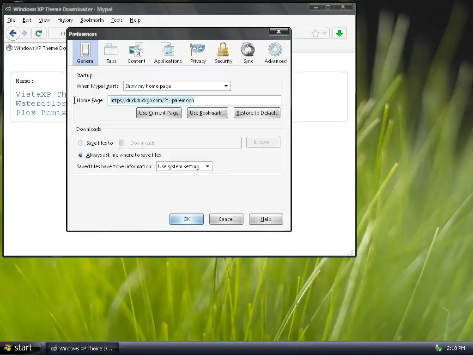Cancel the Preferences dialog
Image resolution: width=473 pixels, height=355 pixels.
(x=226, y=219)
